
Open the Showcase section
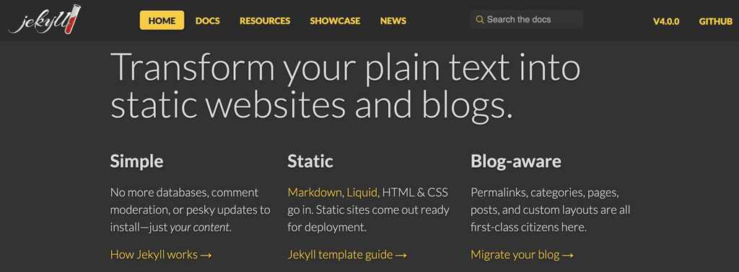(x=335, y=21)
